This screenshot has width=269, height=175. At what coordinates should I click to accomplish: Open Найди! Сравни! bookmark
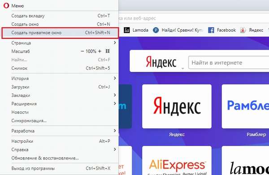[182, 30]
